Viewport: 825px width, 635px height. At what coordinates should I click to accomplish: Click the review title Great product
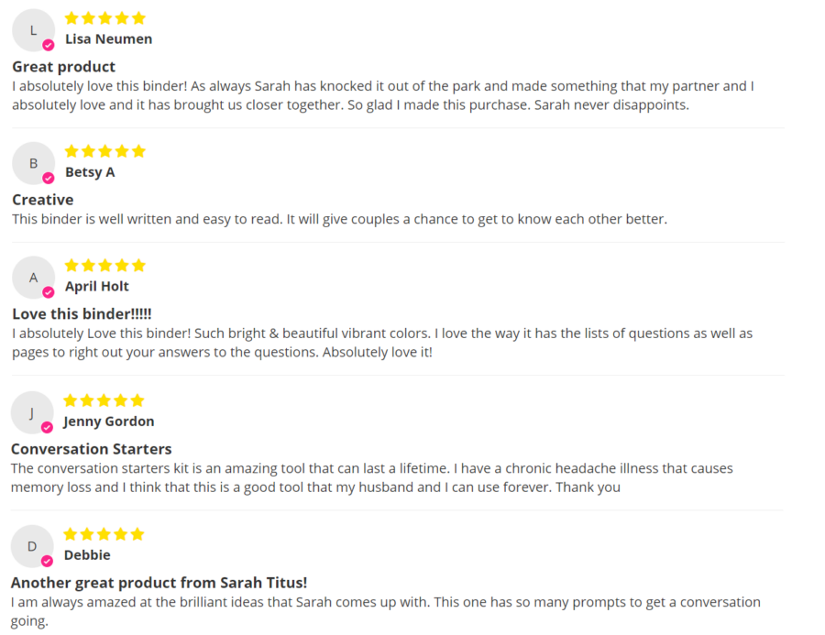pos(63,67)
